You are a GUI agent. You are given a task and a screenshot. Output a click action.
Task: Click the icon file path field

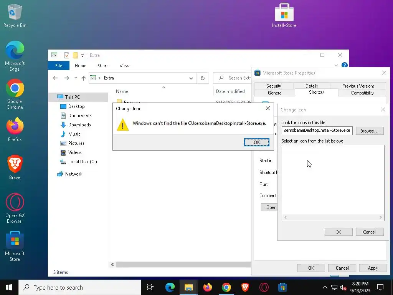coord(317,131)
